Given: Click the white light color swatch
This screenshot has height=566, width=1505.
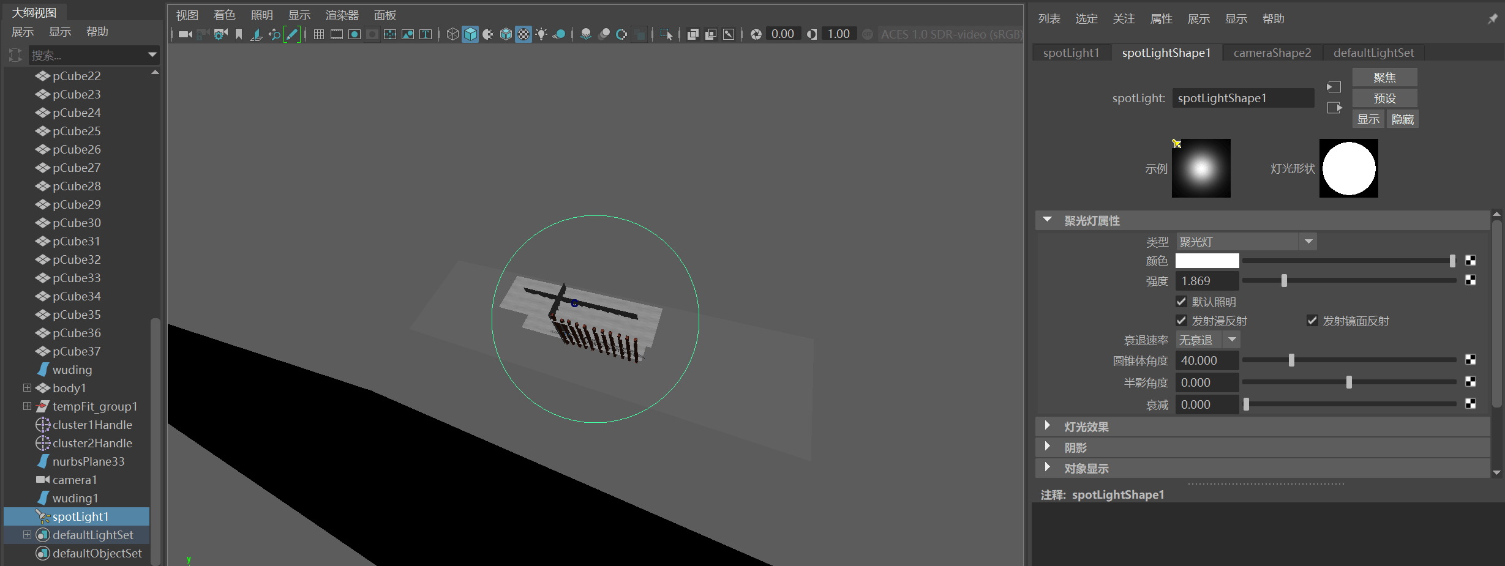Looking at the screenshot, I should 1207,261.
